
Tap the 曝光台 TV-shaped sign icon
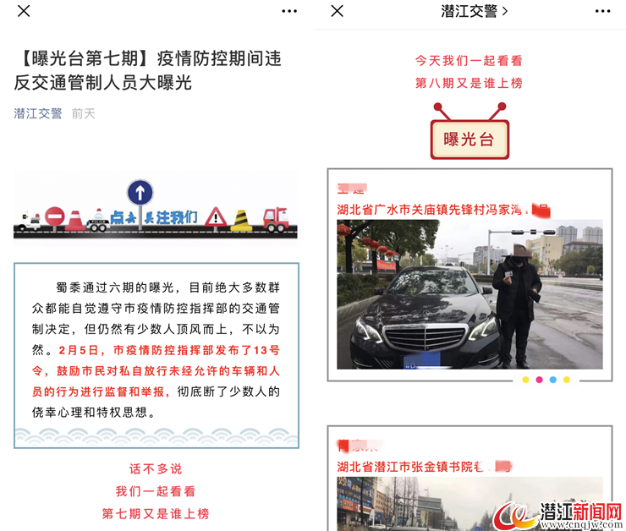469,135
